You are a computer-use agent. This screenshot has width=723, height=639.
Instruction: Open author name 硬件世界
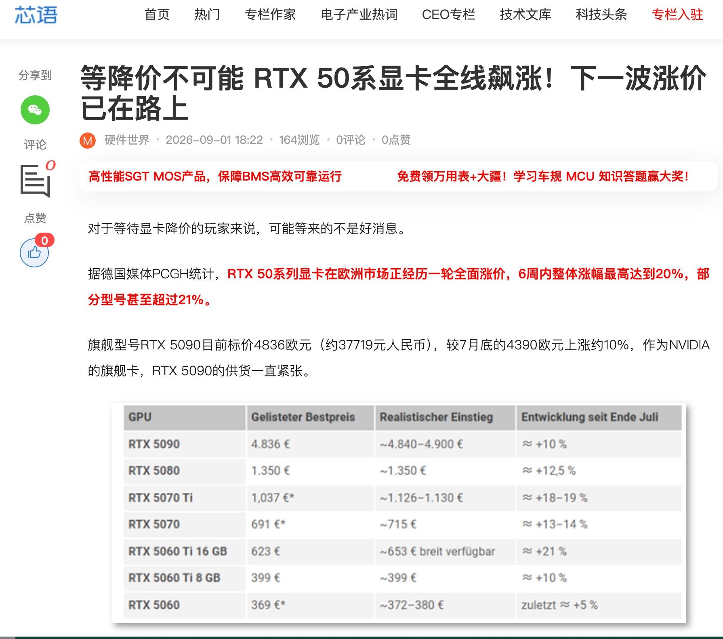coord(127,140)
